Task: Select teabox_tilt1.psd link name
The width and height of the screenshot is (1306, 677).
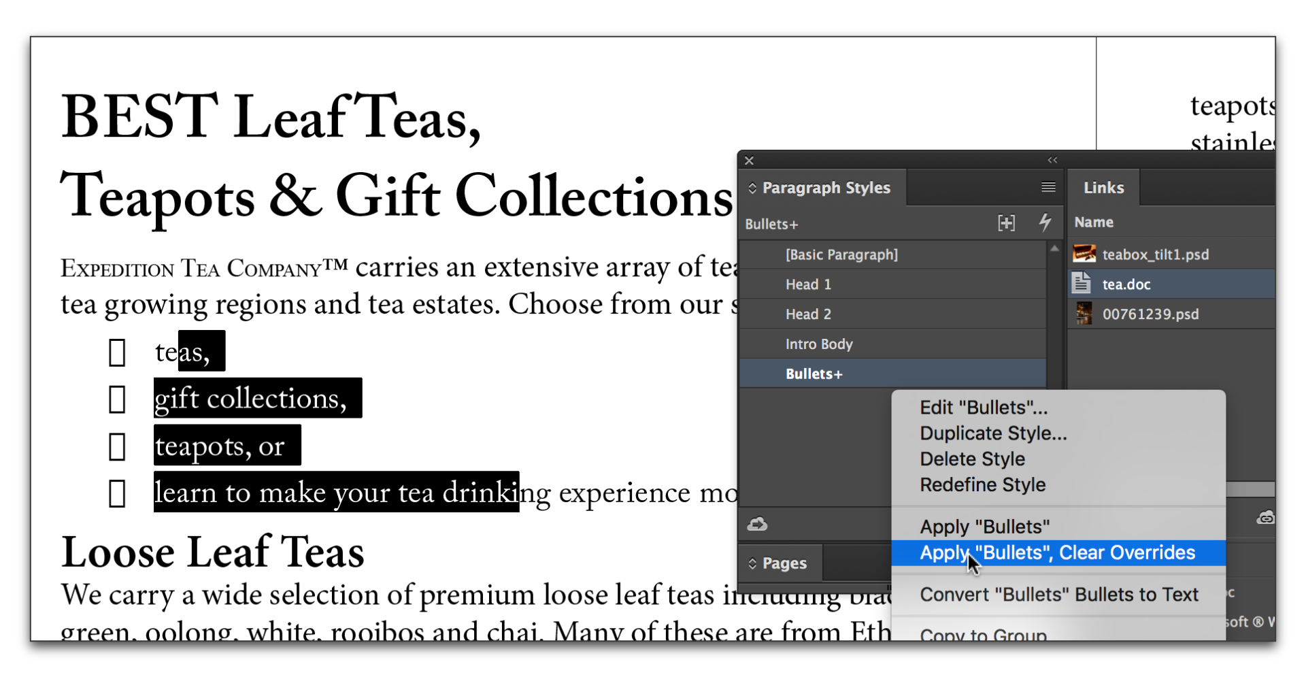Action: (x=1155, y=254)
